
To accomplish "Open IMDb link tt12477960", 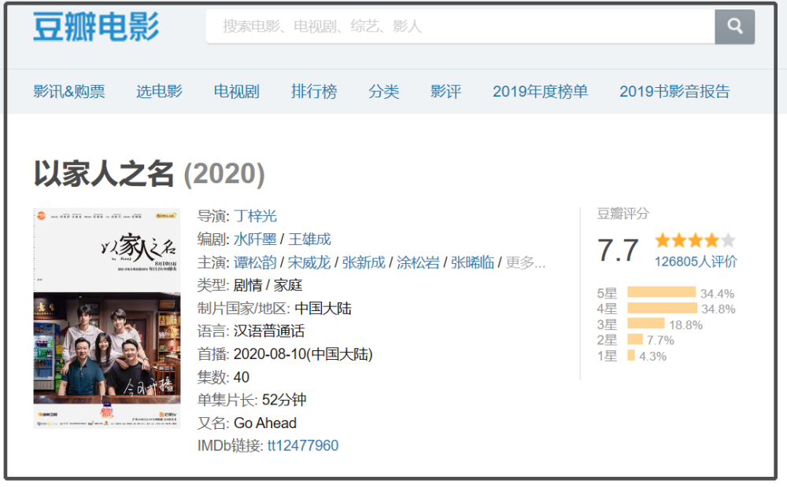I will point(303,445).
